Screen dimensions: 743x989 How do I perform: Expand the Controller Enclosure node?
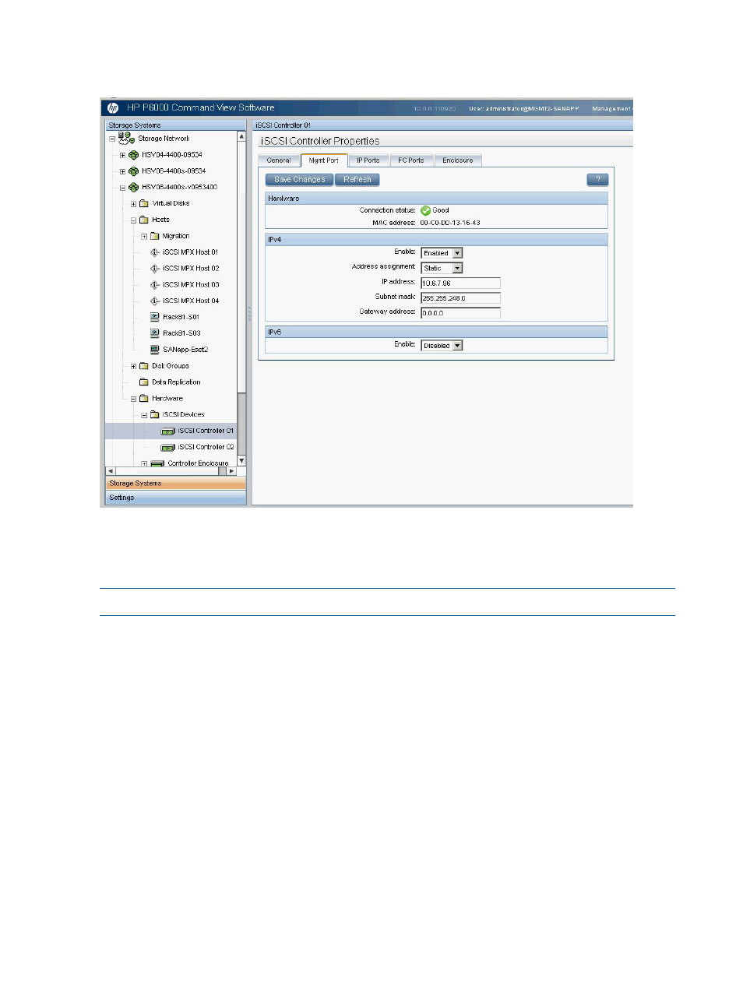144,463
